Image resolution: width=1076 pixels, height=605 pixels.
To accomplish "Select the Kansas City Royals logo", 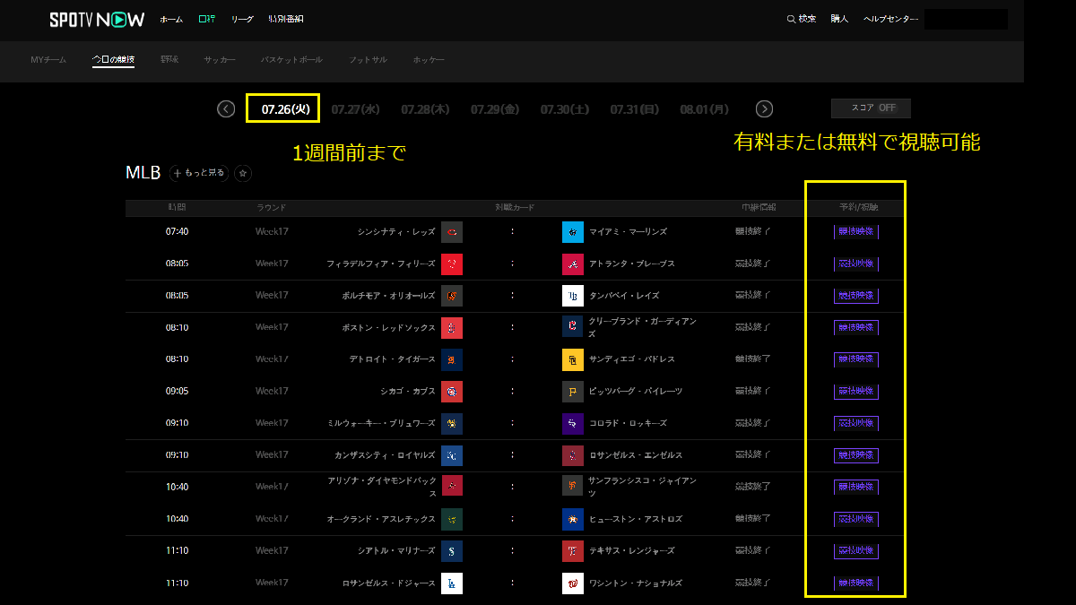I will tap(452, 455).
